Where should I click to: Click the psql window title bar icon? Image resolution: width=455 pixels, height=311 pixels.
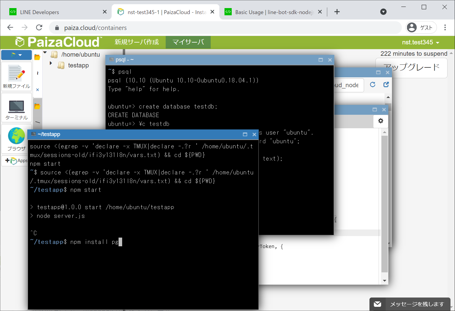pos(112,60)
